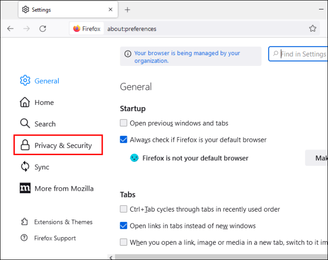Viewport: 328px width, 260px height.
Task: Click the back navigation arrow
Action: click(x=10, y=28)
